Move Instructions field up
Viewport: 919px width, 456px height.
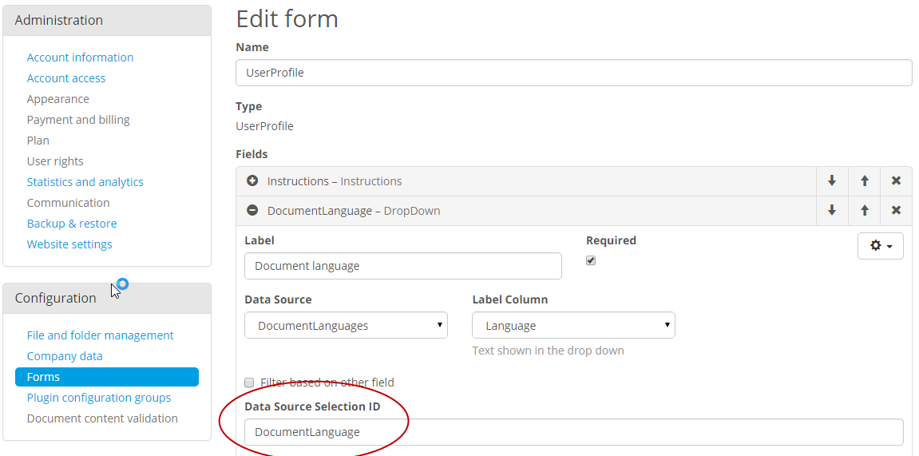(865, 181)
